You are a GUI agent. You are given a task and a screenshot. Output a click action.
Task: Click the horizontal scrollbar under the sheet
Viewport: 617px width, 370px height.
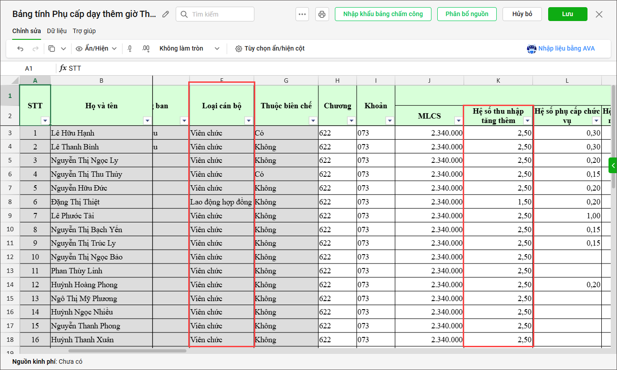(127, 351)
